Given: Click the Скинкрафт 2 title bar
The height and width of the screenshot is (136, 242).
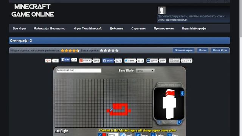Looking at the screenshot, I should click(x=119, y=41).
